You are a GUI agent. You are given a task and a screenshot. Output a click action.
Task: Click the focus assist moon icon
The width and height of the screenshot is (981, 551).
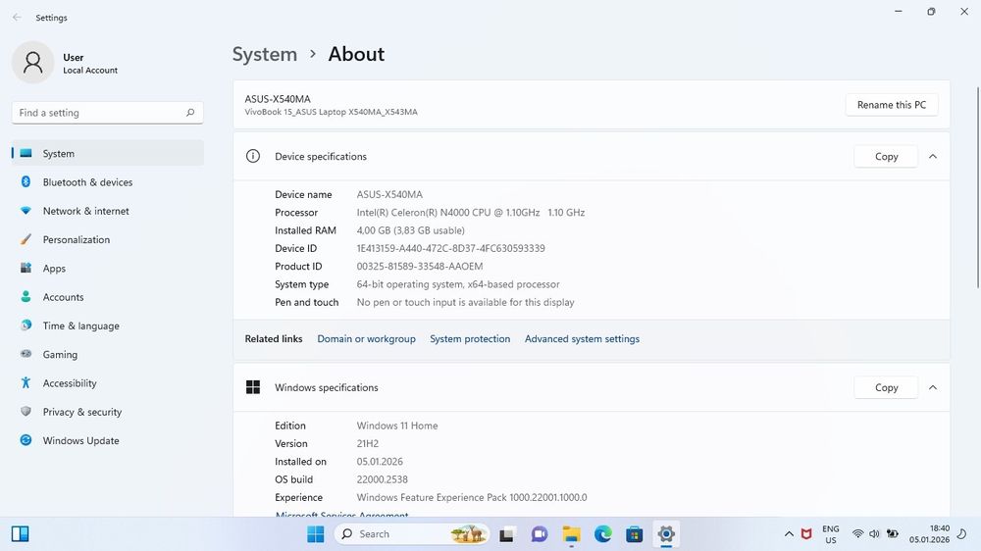[x=962, y=534]
